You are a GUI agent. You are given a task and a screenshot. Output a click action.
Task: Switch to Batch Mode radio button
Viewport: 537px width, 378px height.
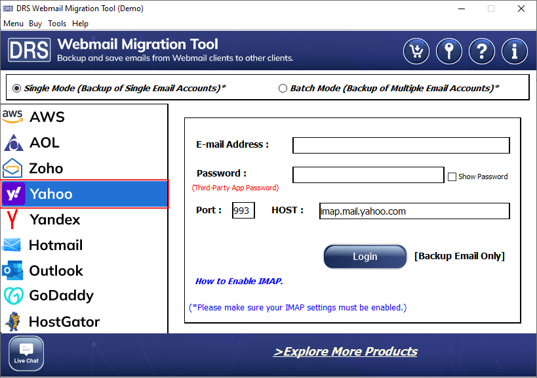point(283,88)
